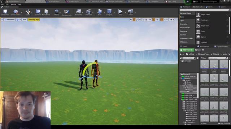
Task: Start Play in the editor toolbar
Action: click(120, 11)
